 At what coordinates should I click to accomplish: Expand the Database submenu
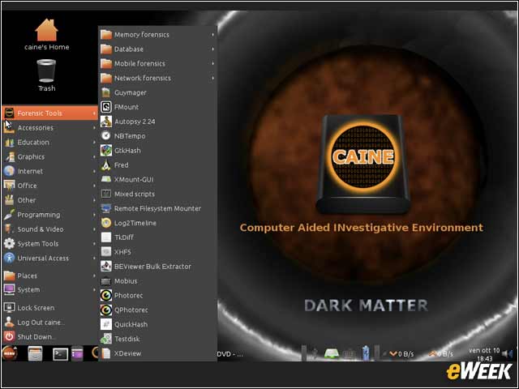tap(157, 49)
